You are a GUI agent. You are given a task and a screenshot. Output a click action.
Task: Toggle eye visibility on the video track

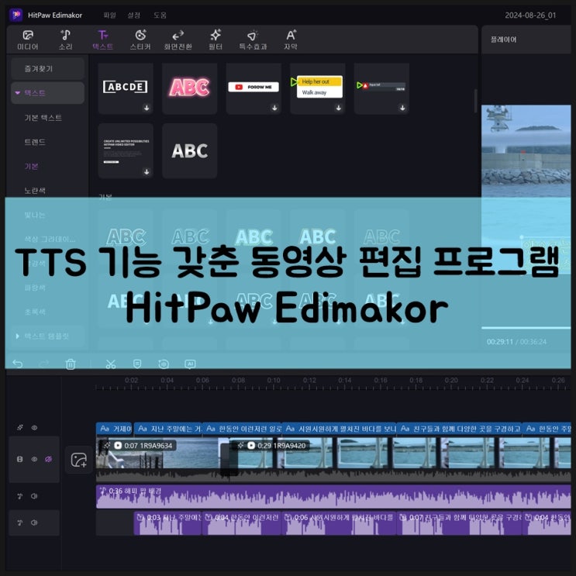click(34, 459)
